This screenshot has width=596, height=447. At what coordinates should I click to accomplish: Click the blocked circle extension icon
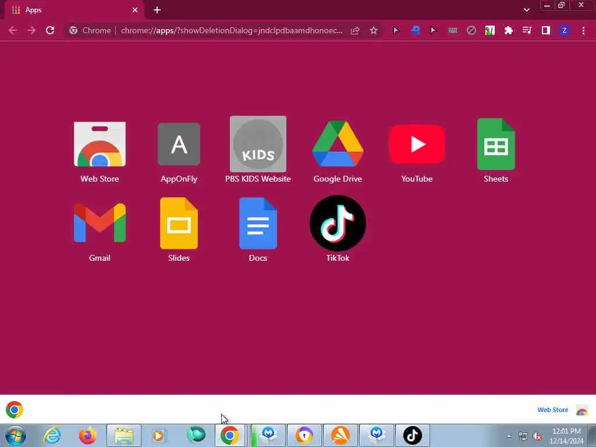[x=471, y=30]
